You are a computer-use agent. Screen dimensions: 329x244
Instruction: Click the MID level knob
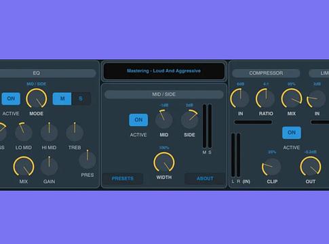click(x=163, y=119)
